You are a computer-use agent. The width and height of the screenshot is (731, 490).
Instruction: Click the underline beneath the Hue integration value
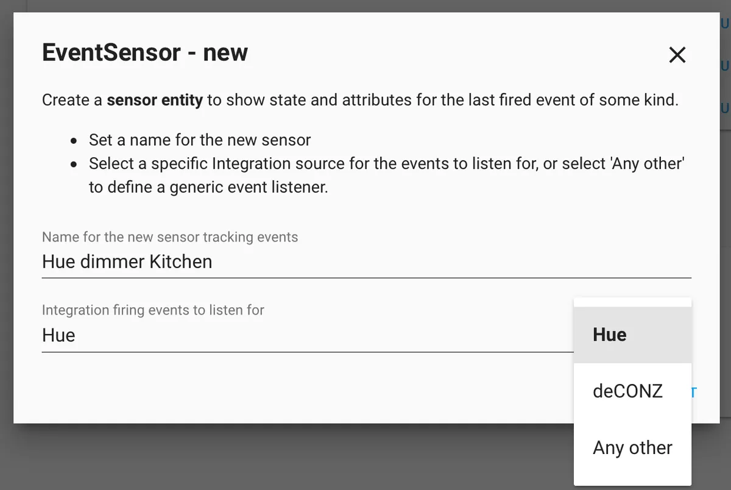click(308, 352)
